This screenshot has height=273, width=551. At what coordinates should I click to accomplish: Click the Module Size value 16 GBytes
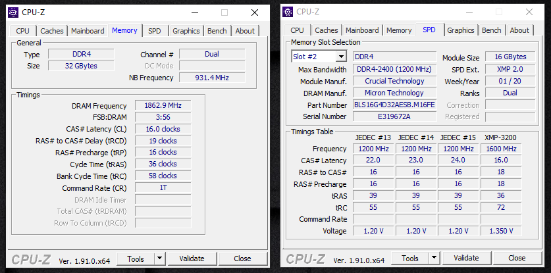pyautogui.click(x=510, y=57)
